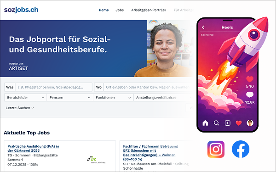Viewport: 276px width, 172px height.
Task: Open Praktische Ausbildung (PrA) job link
Action: click(x=33, y=148)
